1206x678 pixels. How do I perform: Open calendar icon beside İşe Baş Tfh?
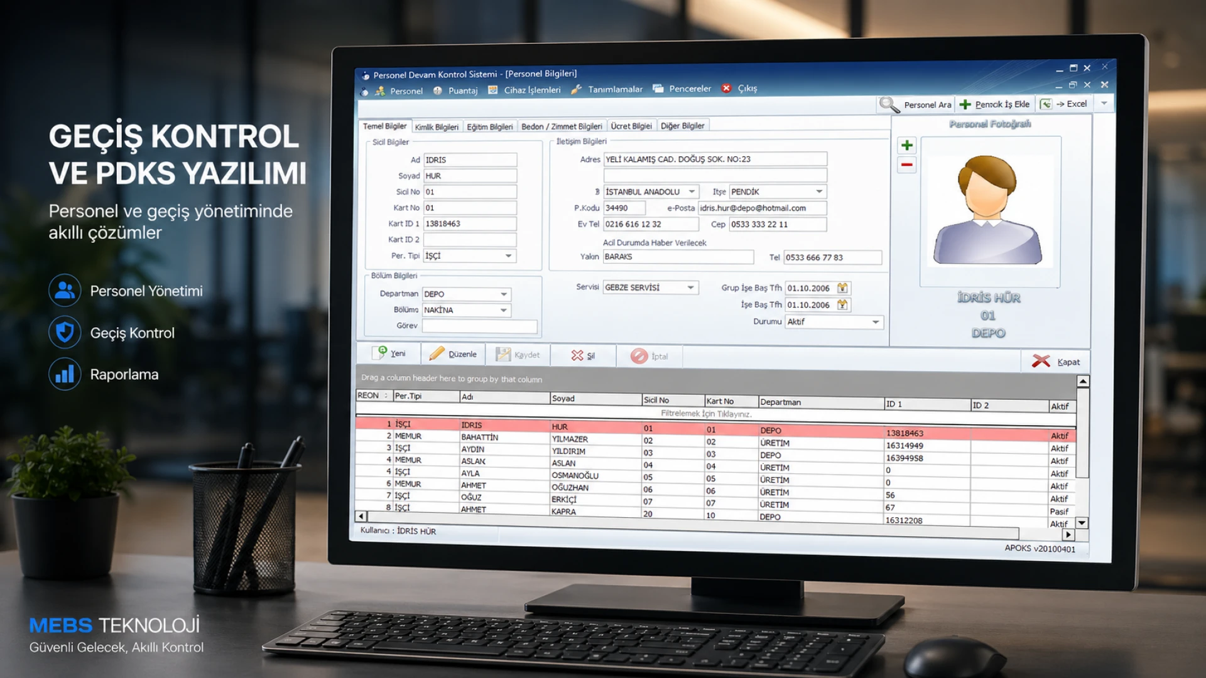tap(842, 304)
